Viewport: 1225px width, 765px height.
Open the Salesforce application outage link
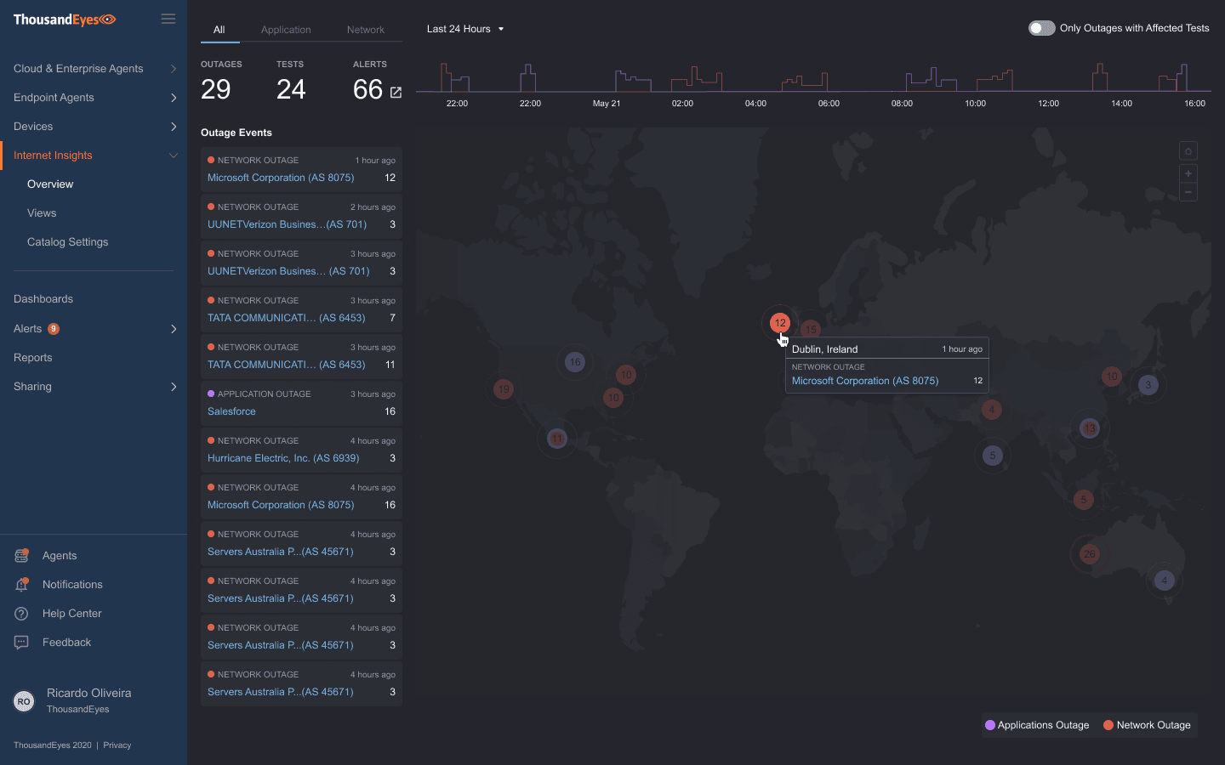click(231, 411)
